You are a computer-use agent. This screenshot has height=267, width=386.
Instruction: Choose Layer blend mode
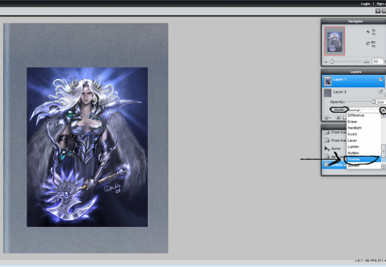[x=363, y=141]
